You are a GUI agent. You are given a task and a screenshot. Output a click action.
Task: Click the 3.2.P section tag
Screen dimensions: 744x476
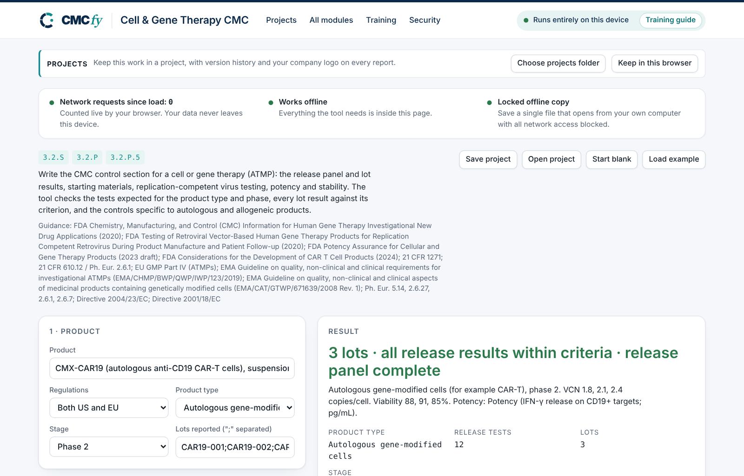tap(87, 157)
